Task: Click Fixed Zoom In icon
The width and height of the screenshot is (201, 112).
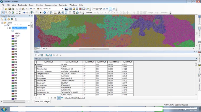Action: pyautogui.click(x=17, y=13)
